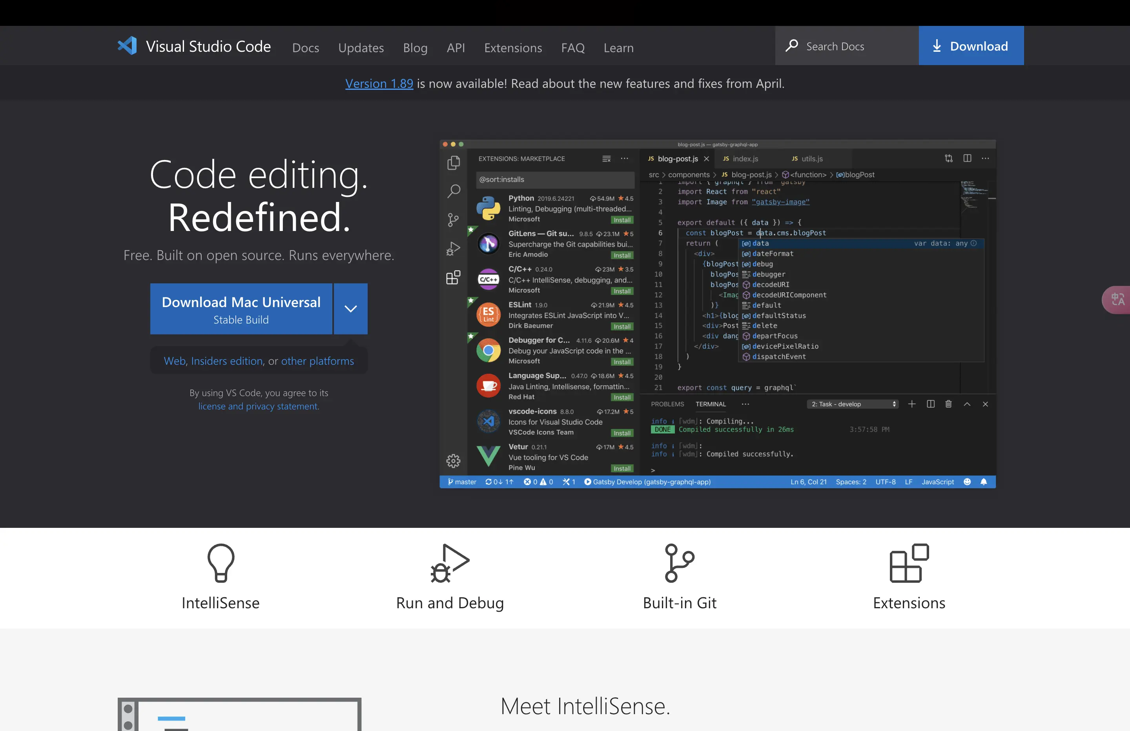
Task: Click the feedback smiley in status bar
Action: pyautogui.click(x=967, y=482)
